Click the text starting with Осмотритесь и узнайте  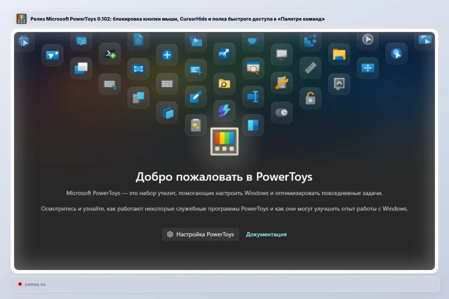(224, 209)
